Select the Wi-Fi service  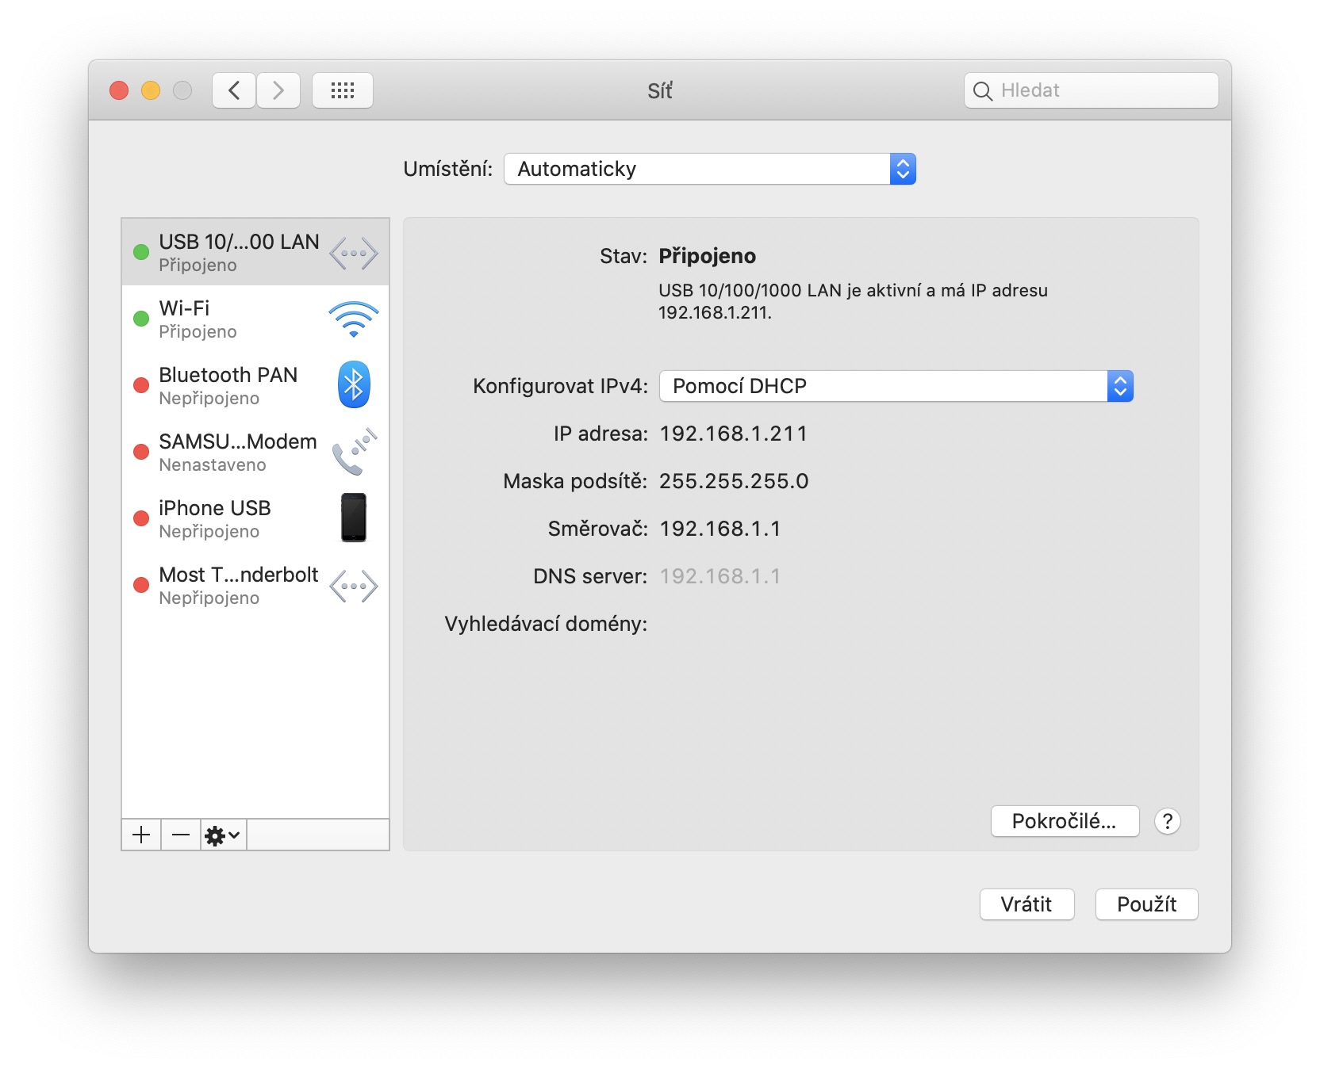pyautogui.click(x=255, y=319)
